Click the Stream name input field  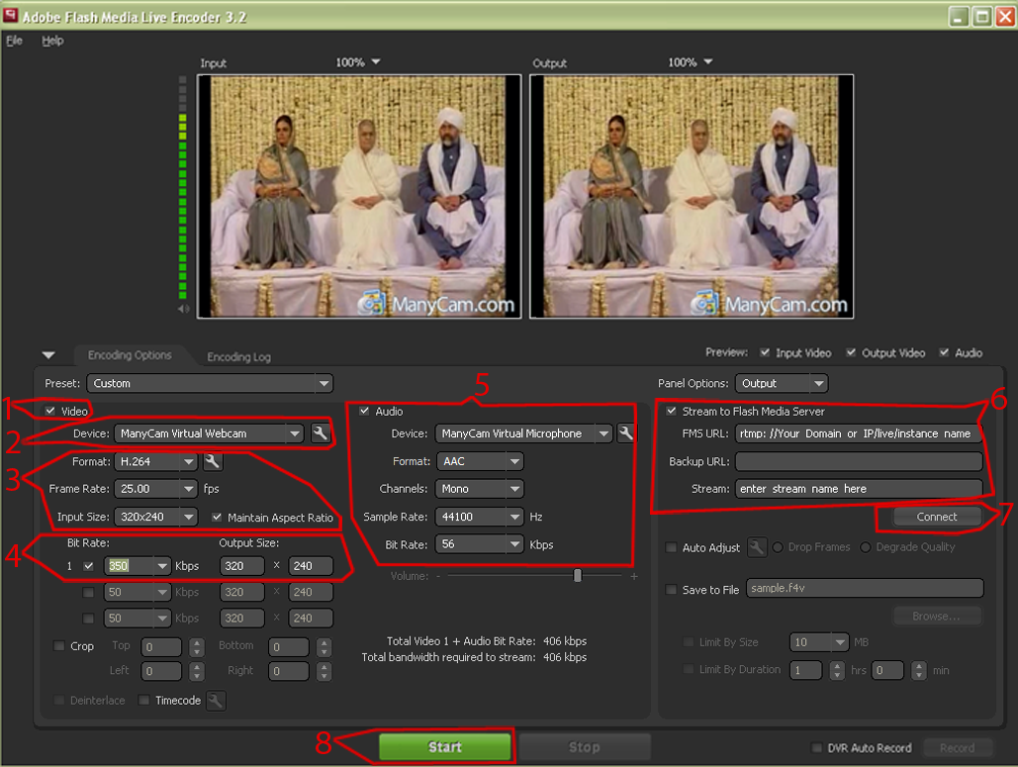[859, 488]
